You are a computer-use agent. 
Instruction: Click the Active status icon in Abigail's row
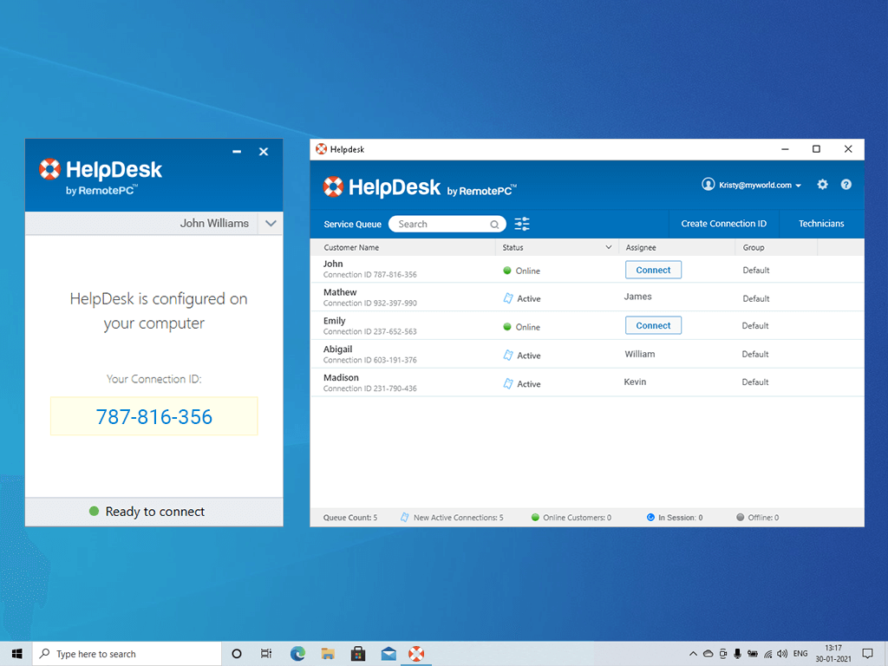point(508,355)
